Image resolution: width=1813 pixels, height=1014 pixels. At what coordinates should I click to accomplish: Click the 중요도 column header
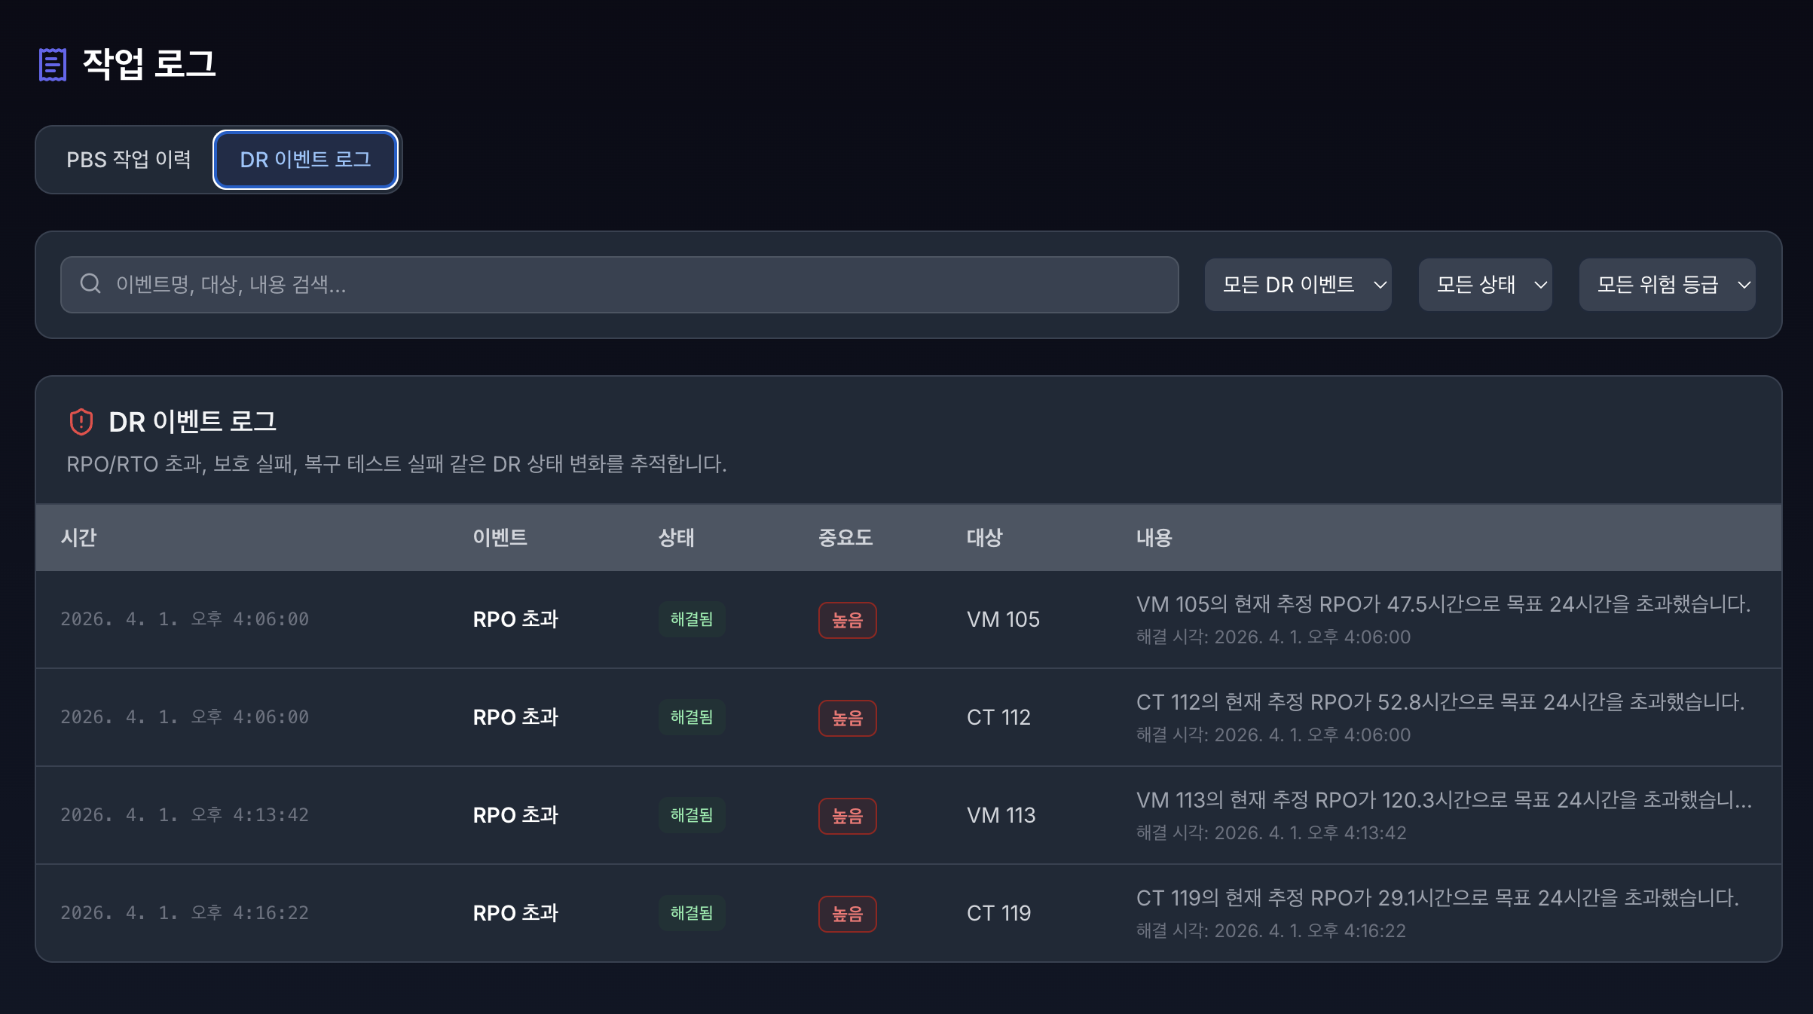[x=845, y=537]
